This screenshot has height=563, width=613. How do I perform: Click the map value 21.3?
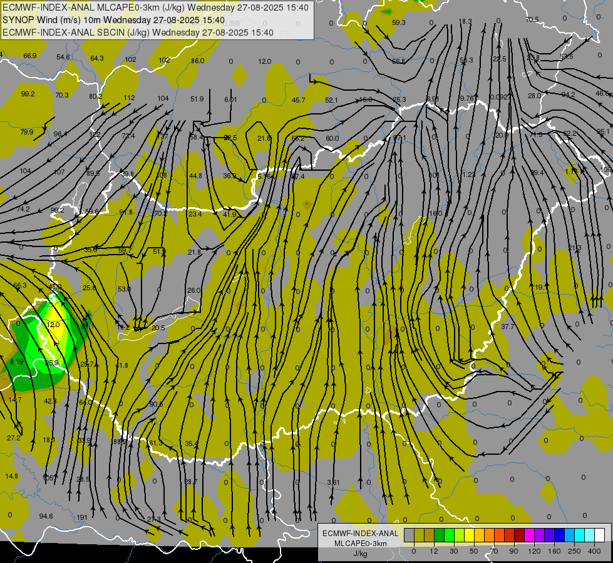575,248
